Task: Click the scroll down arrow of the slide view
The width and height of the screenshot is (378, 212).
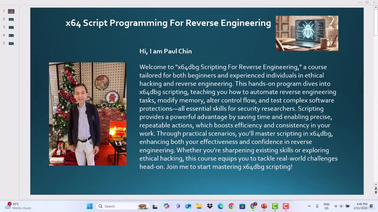Action: [376, 184]
